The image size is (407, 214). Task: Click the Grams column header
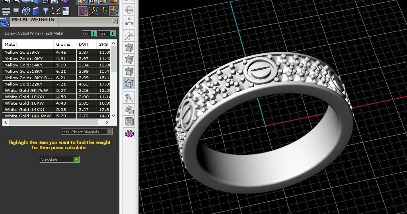pos(65,45)
